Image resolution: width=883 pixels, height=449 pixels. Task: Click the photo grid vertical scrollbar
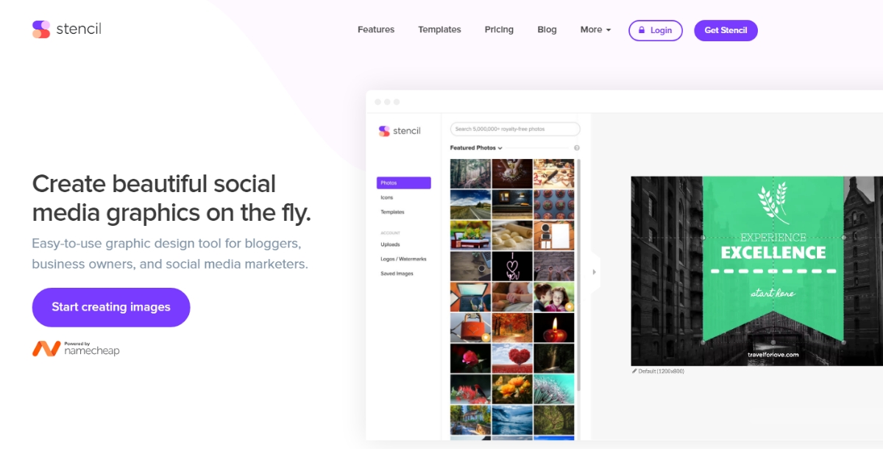579,272
